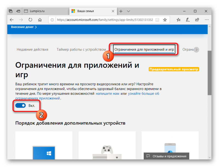Open Отзывы и предложения feedback button

[x=166, y=156]
